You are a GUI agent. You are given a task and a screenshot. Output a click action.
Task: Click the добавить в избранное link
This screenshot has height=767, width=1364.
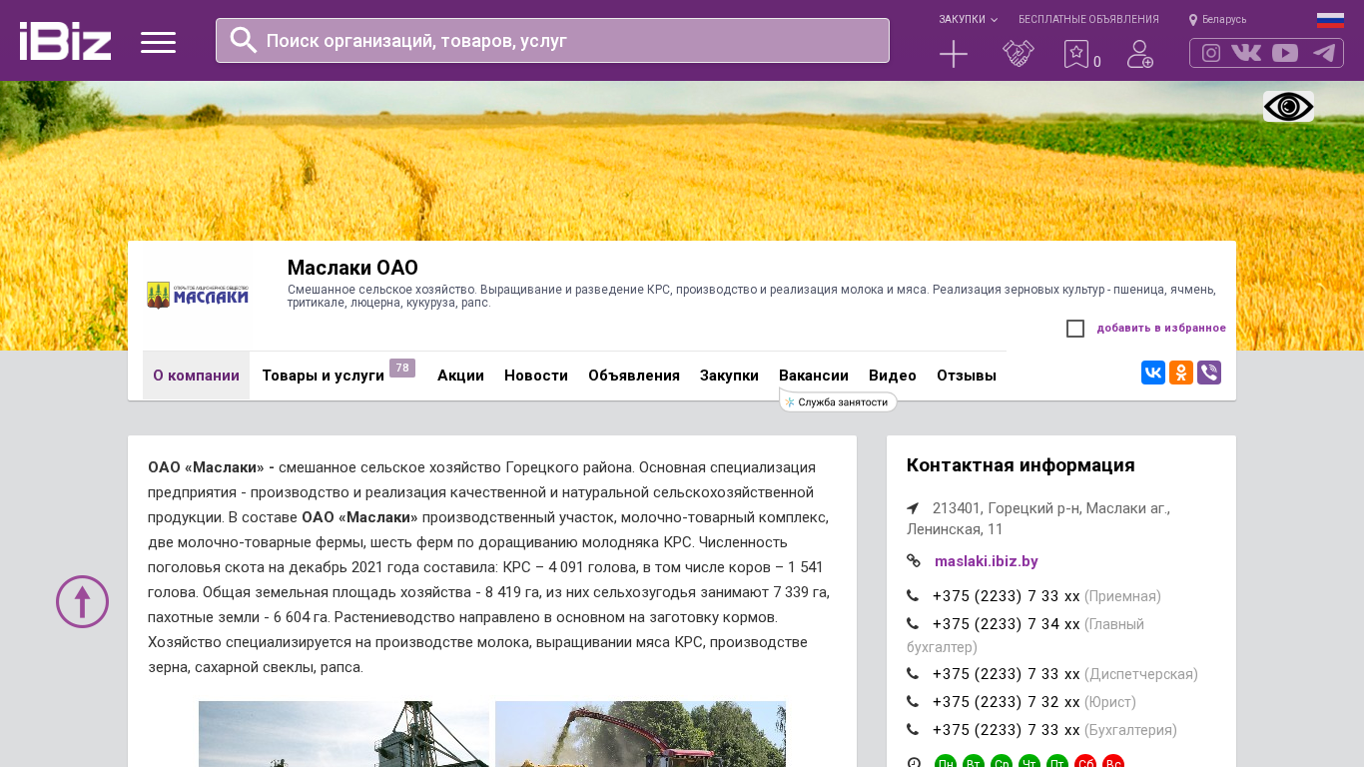click(x=1161, y=329)
